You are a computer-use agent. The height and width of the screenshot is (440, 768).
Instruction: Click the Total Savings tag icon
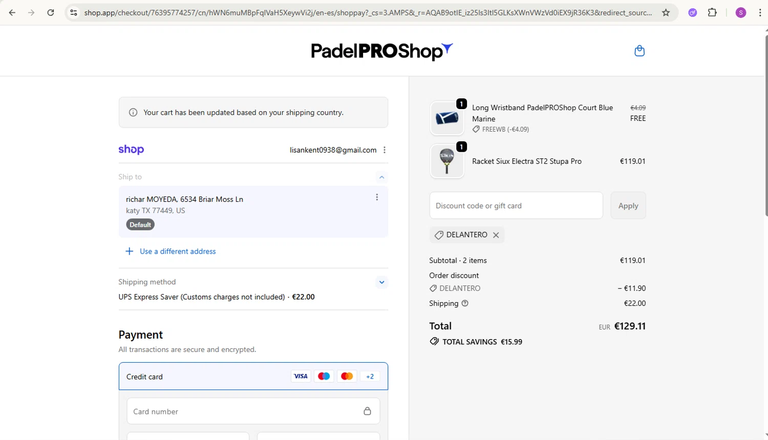pyautogui.click(x=434, y=342)
